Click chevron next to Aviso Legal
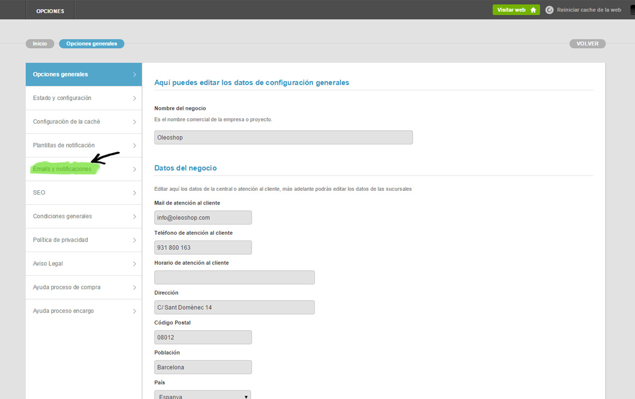The image size is (635, 399). click(x=134, y=264)
